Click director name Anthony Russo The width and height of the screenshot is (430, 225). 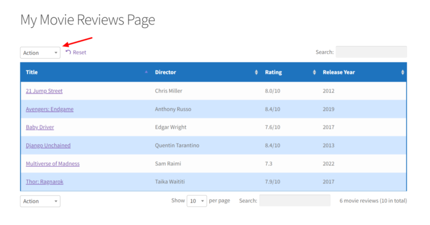(x=173, y=109)
